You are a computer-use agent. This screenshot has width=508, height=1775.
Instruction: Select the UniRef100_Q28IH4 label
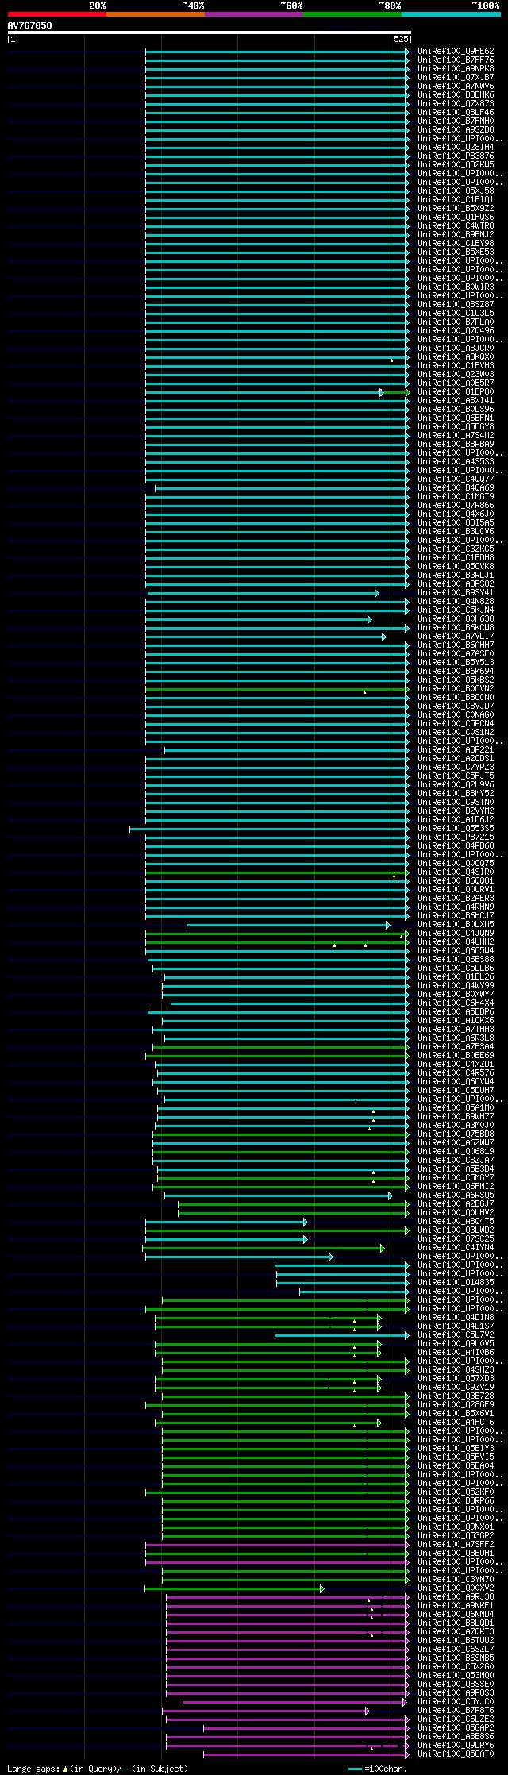(456, 148)
